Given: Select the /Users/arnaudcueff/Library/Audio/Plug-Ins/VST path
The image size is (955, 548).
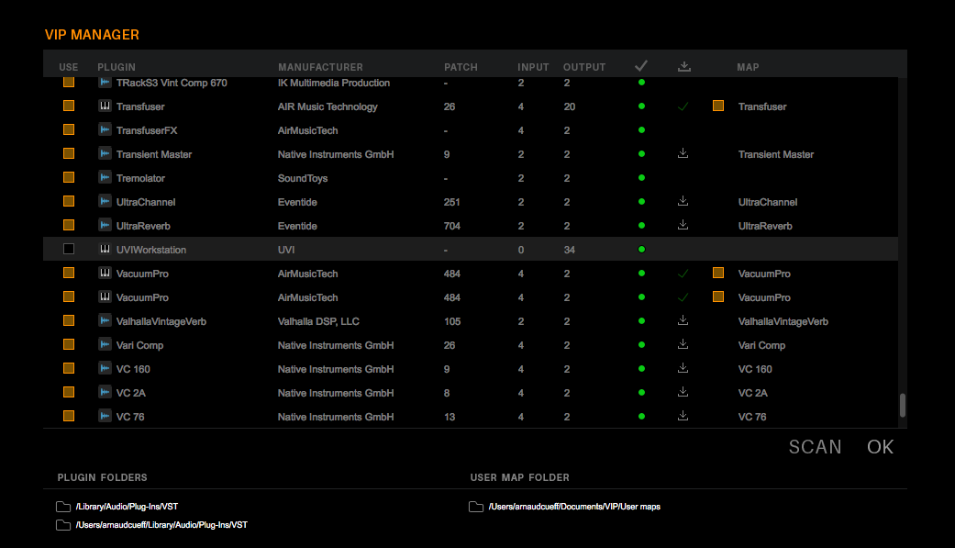Looking at the screenshot, I should (x=161, y=525).
